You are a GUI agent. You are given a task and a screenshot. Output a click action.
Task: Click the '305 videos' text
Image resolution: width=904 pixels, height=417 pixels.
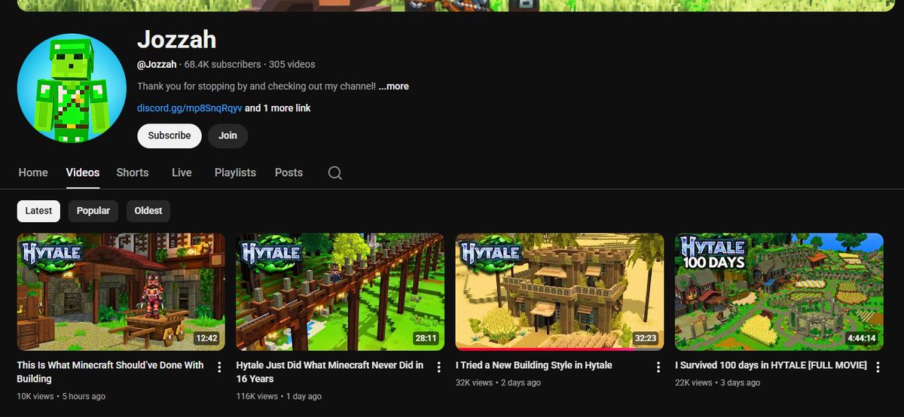click(x=292, y=65)
